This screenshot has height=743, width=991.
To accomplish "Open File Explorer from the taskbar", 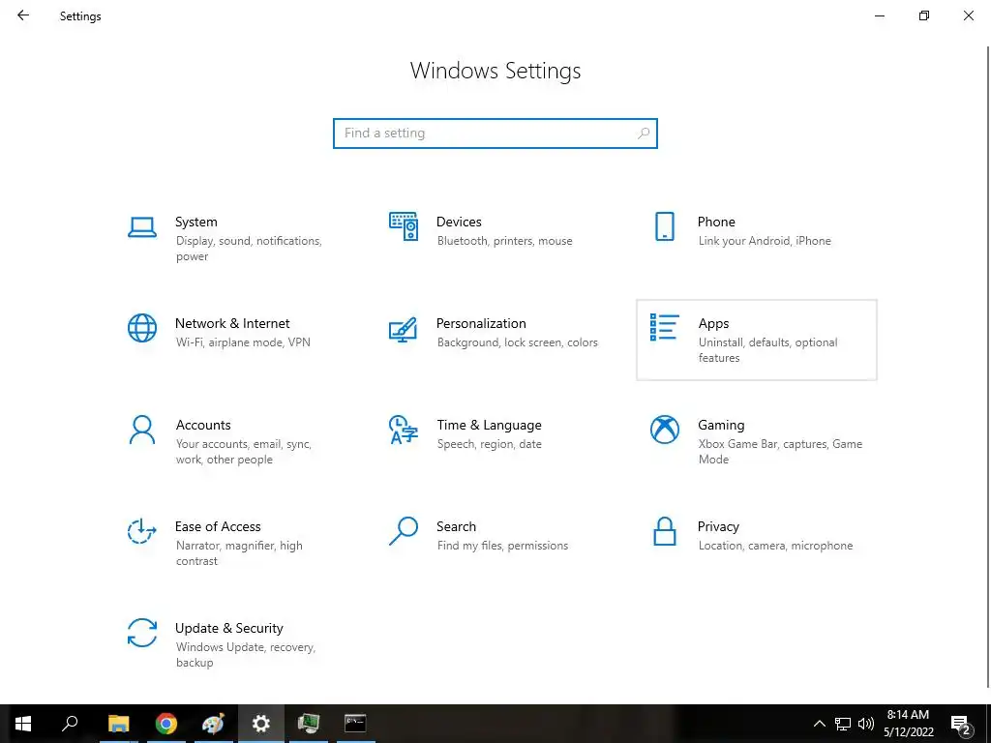I will pos(118,724).
